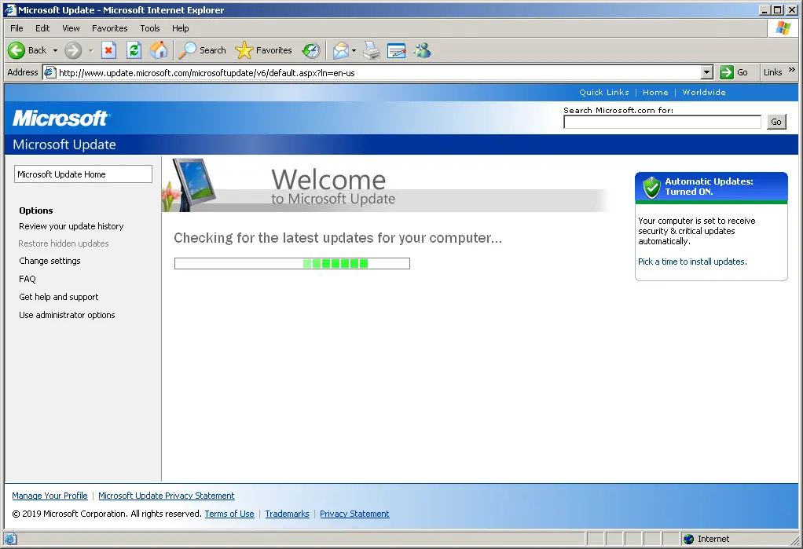Open Get help and support
803x549 pixels.
[58, 297]
